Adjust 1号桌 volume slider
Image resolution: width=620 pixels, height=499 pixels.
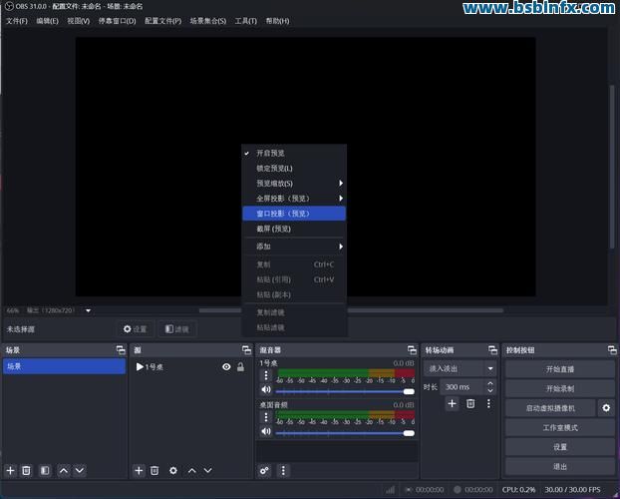[x=345, y=391]
